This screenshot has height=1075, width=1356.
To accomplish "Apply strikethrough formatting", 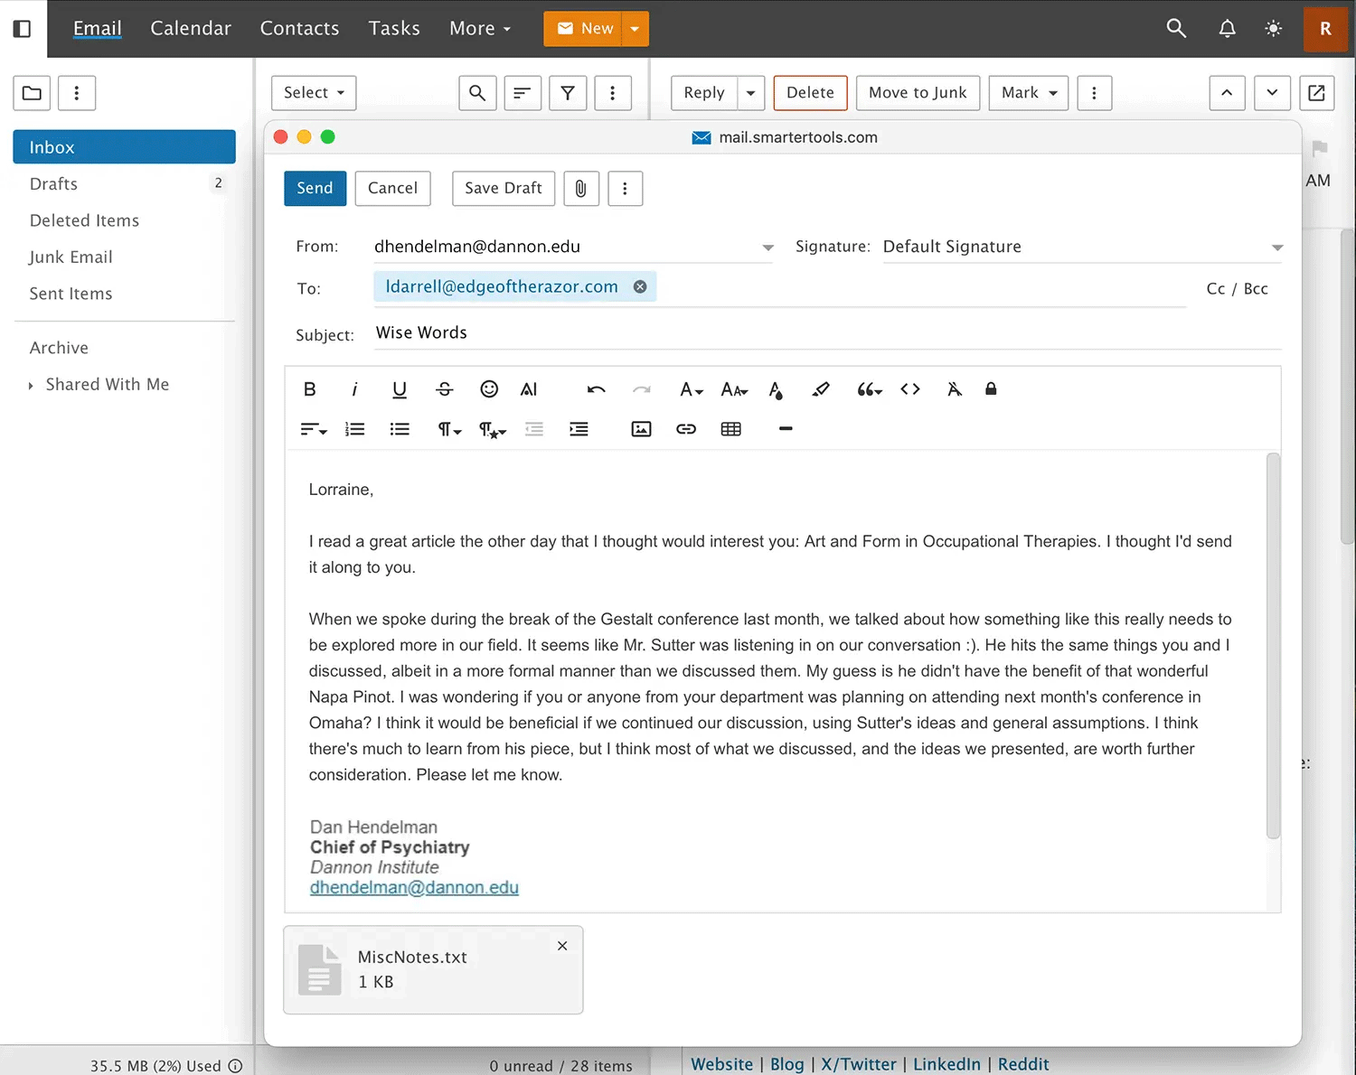I will point(444,388).
